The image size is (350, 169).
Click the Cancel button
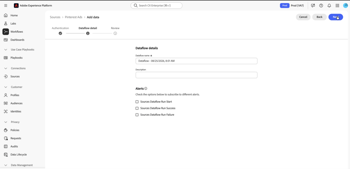[x=303, y=17]
